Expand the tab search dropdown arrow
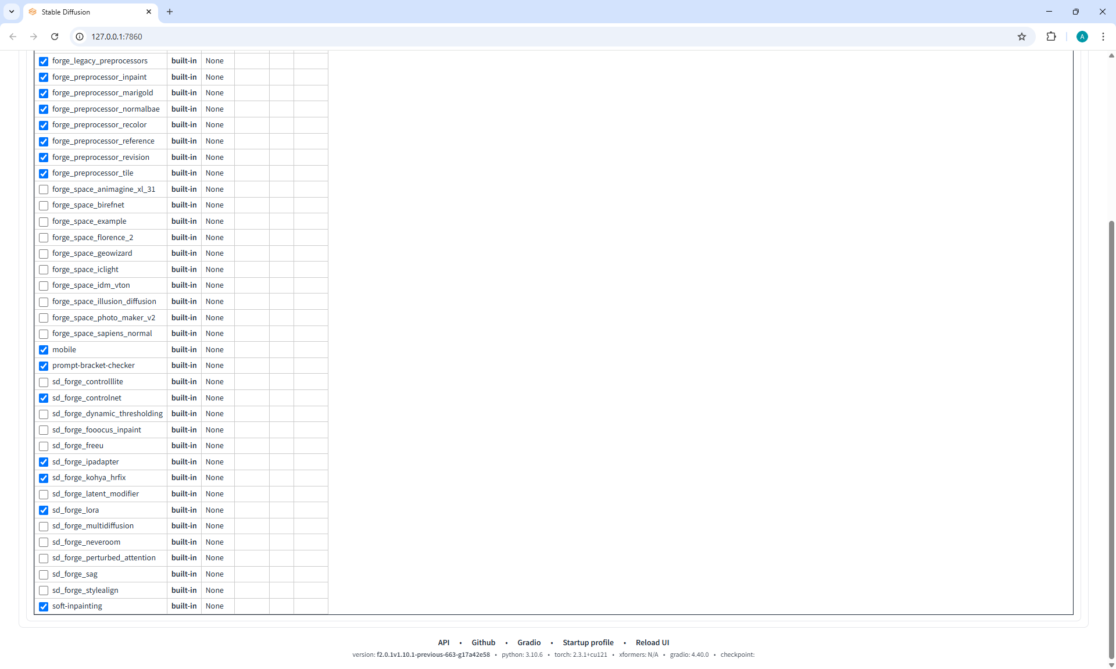 click(11, 12)
